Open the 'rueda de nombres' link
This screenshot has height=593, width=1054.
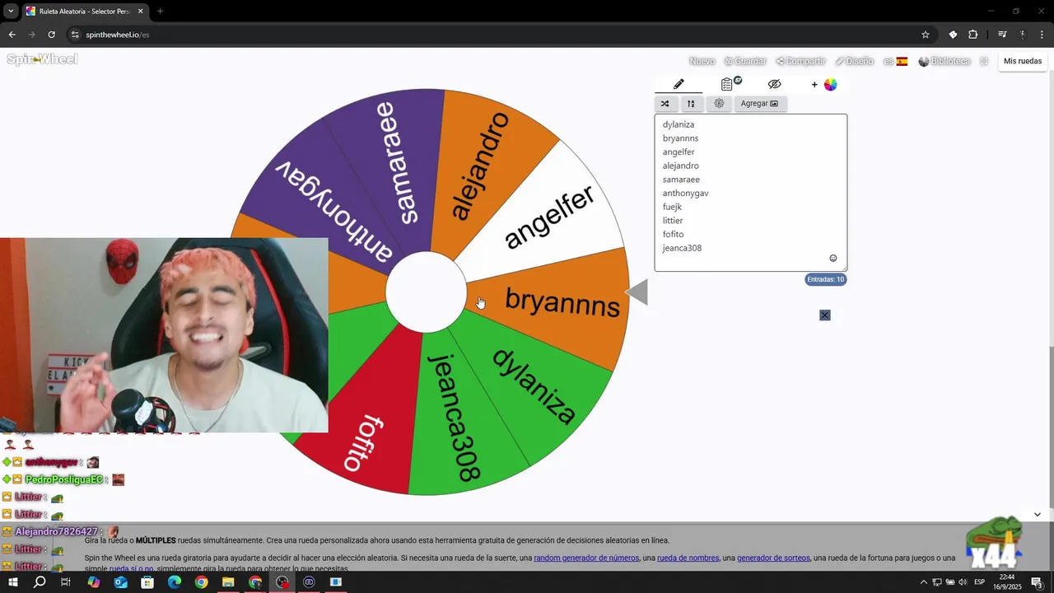point(688,558)
